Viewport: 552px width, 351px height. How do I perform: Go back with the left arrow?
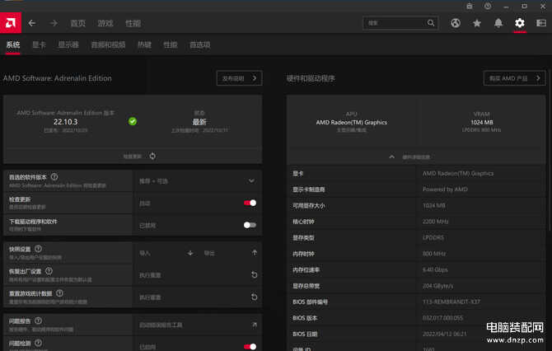pos(31,23)
